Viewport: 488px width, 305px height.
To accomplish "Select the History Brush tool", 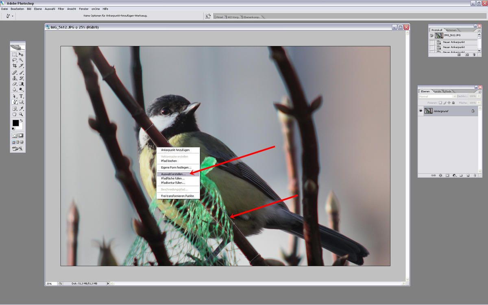I will [22, 78].
